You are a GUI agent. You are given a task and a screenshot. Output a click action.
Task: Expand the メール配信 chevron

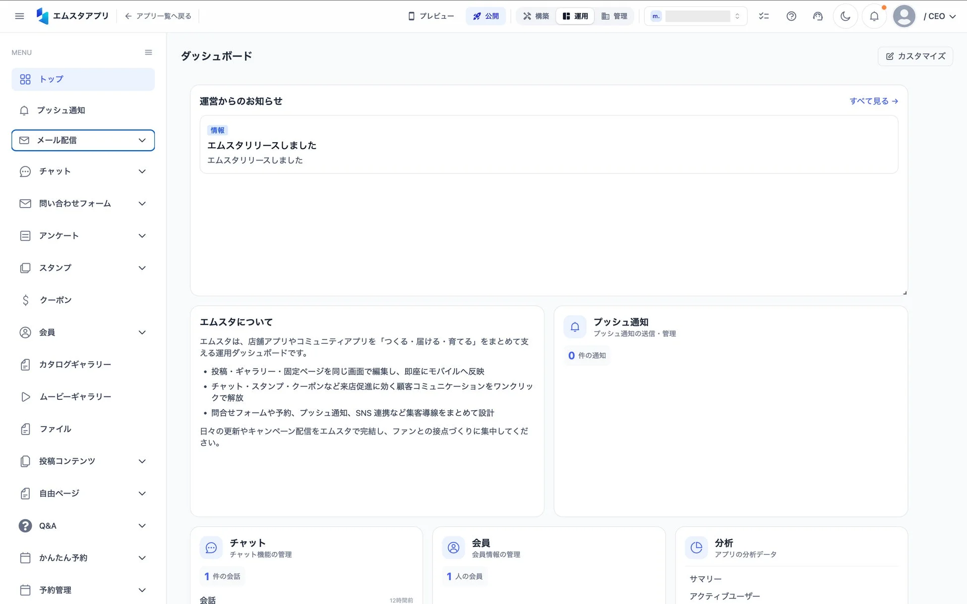[x=142, y=140]
